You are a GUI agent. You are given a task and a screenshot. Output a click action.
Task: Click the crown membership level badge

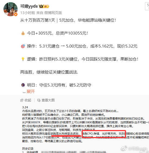(44, 6)
